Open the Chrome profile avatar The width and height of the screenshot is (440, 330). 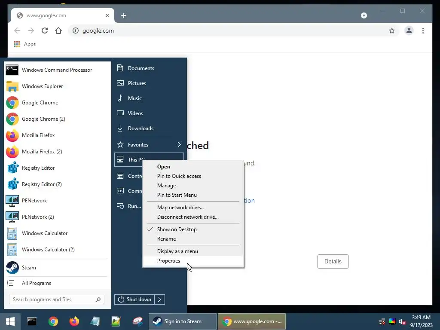(409, 31)
